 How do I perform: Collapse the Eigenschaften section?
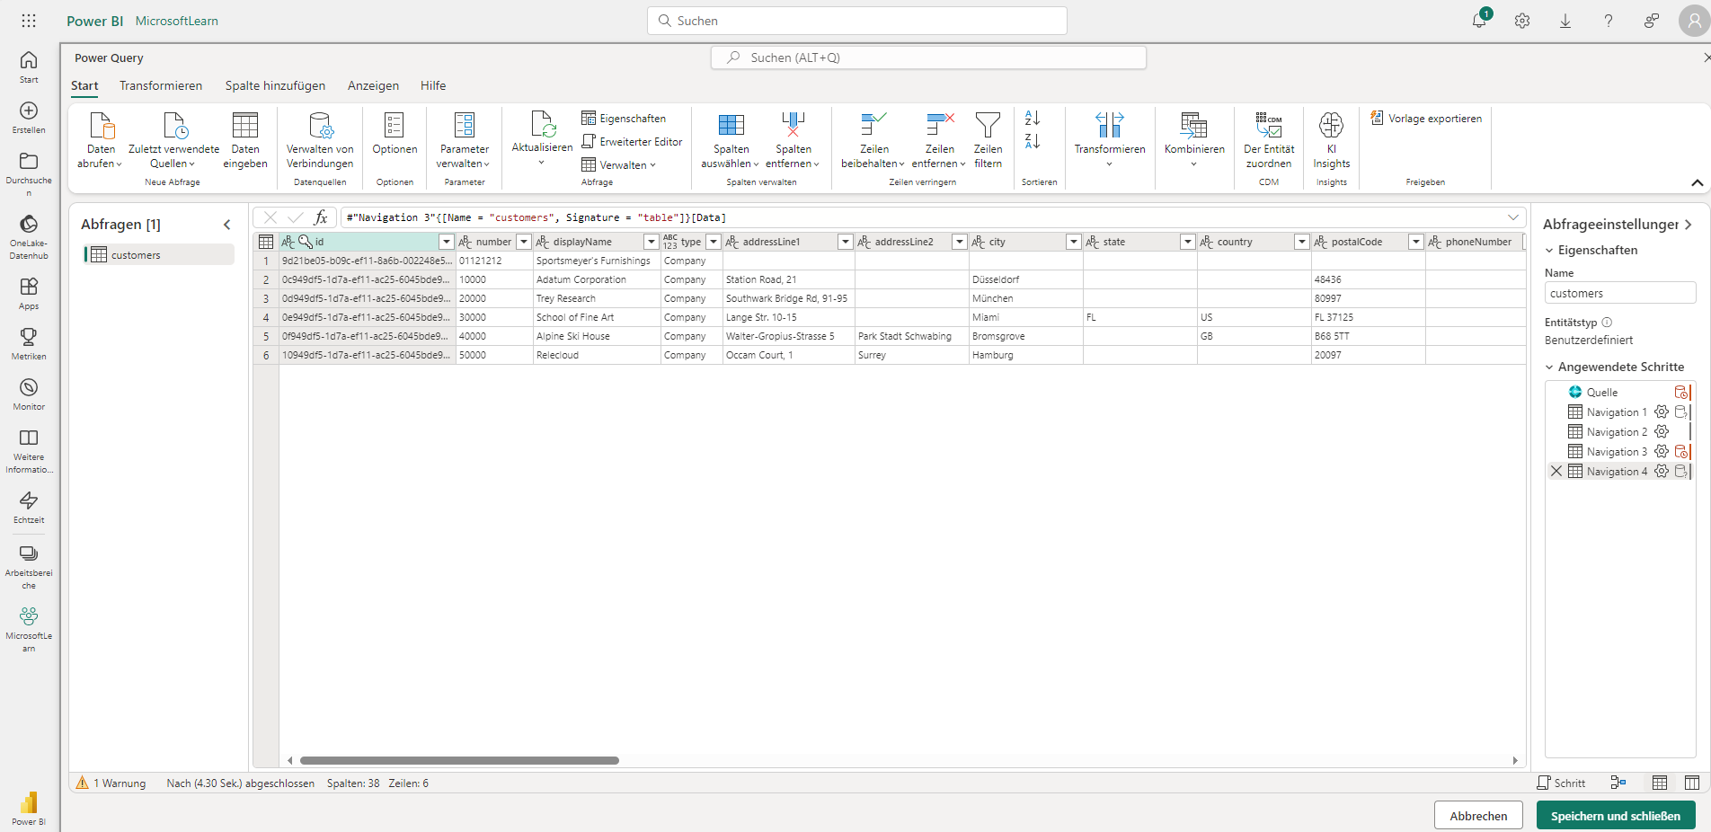(1549, 251)
